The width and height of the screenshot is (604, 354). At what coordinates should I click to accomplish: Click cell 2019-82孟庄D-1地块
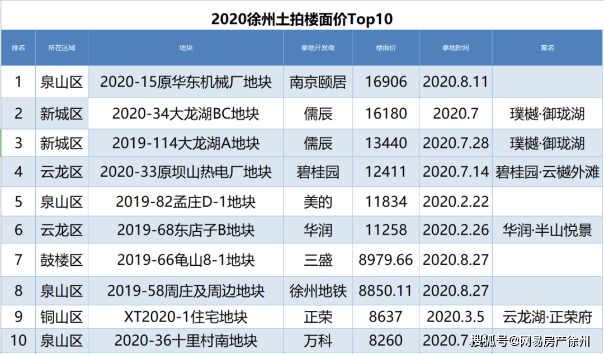186,202
